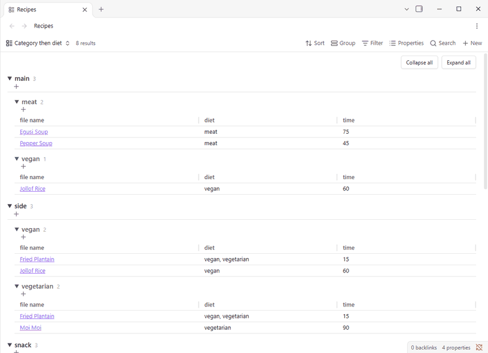Collapse the snack group
This screenshot has width=488, height=353.
point(10,345)
